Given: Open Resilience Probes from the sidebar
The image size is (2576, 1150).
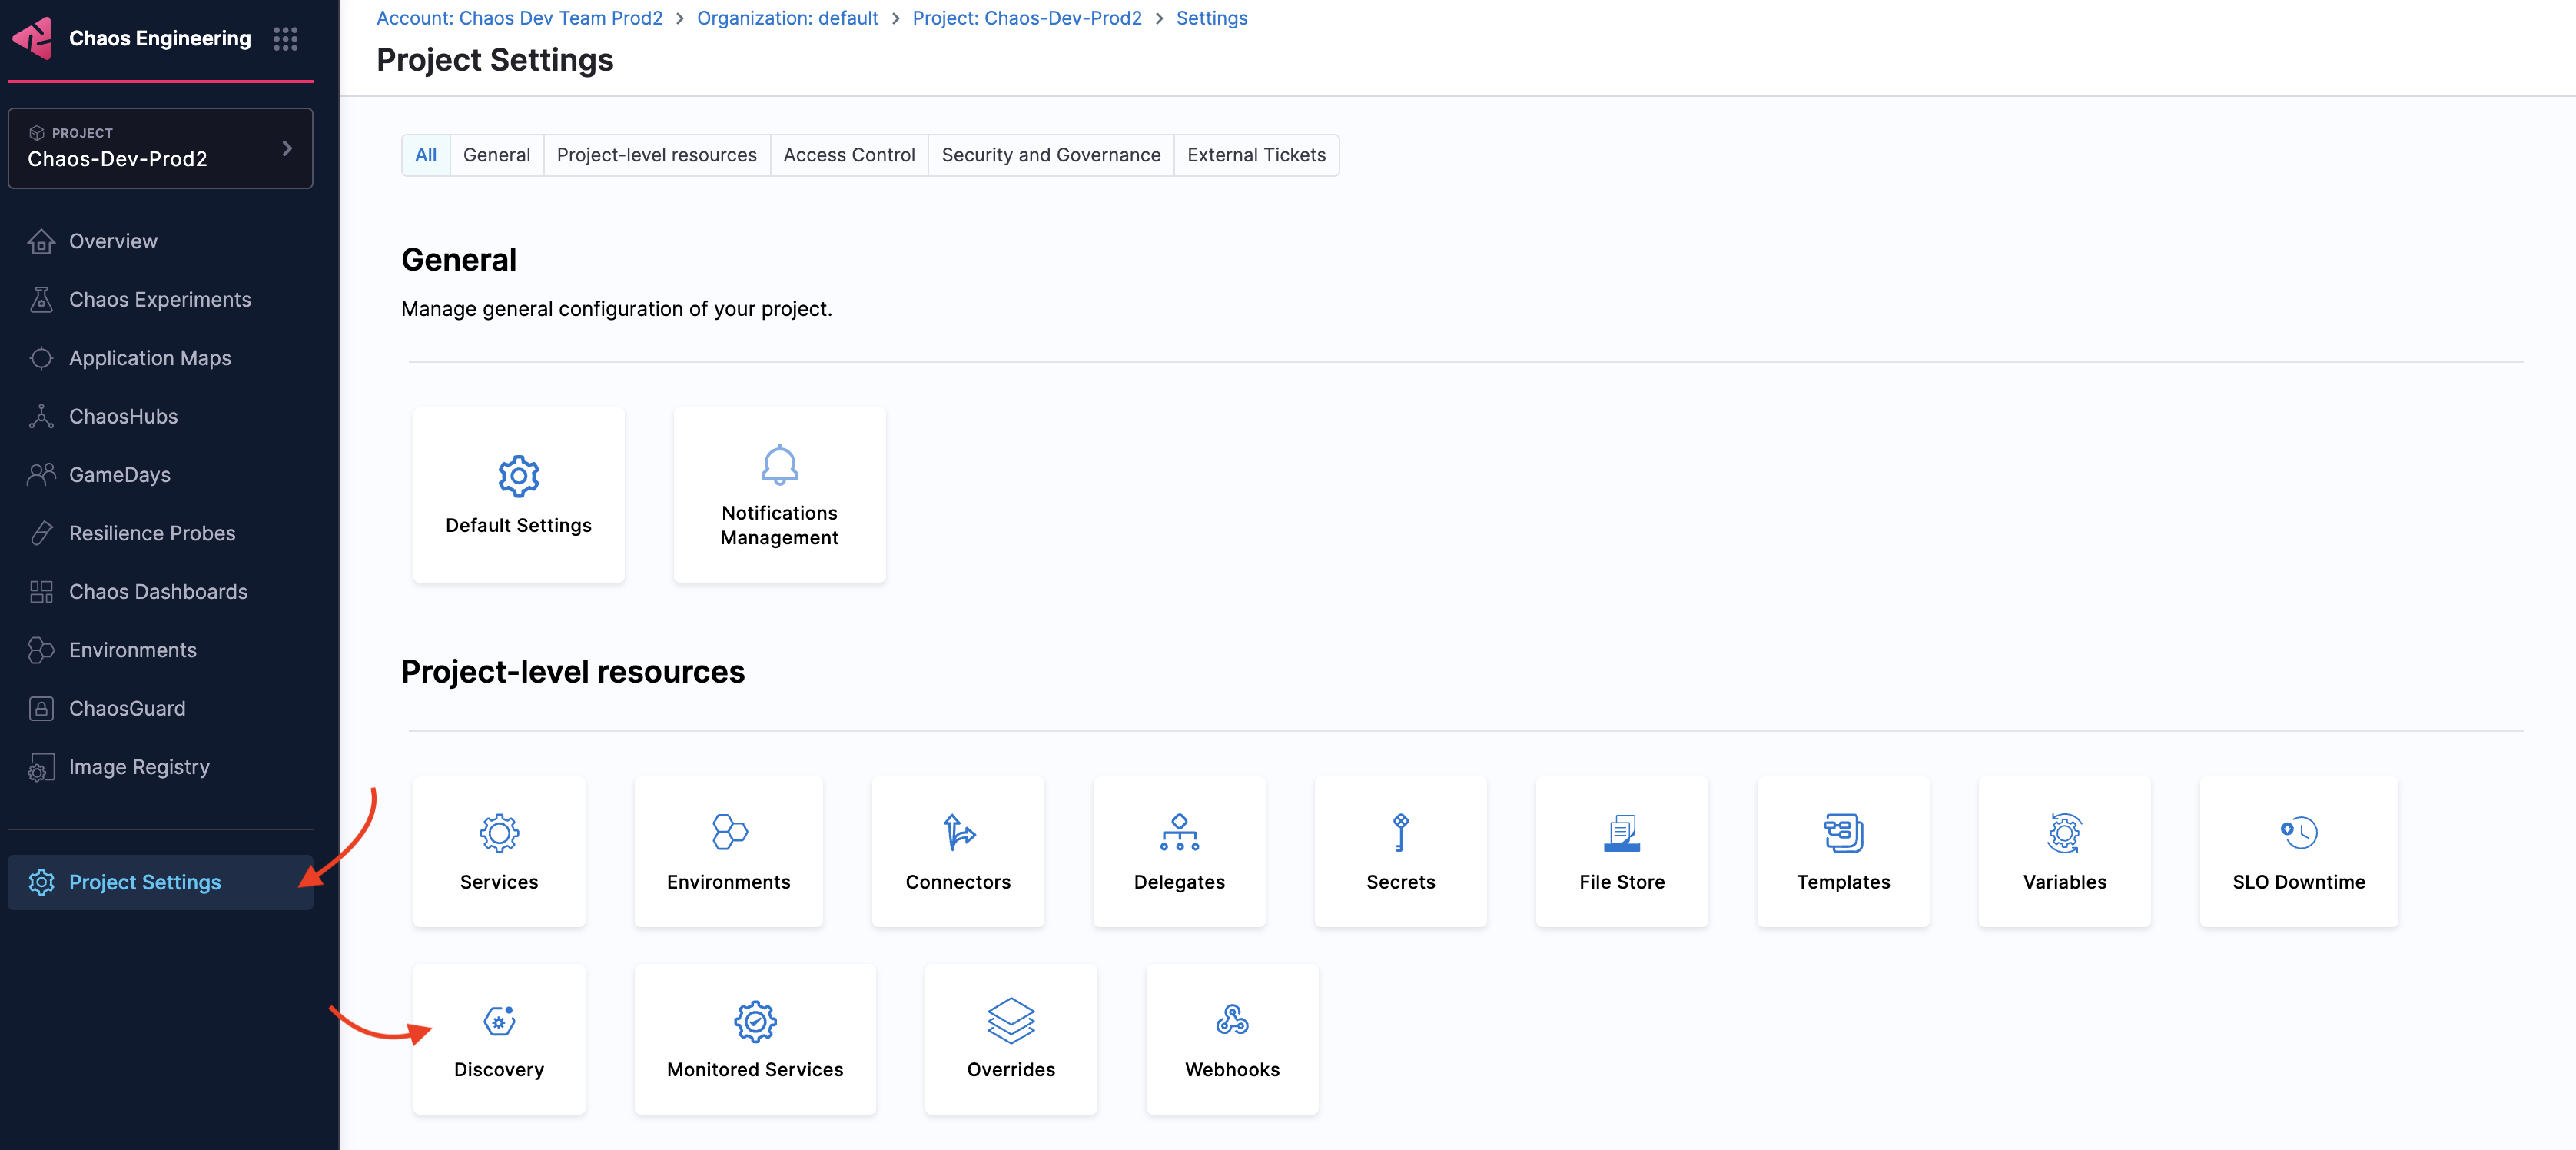Looking at the screenshot, I should pos(152,533).
